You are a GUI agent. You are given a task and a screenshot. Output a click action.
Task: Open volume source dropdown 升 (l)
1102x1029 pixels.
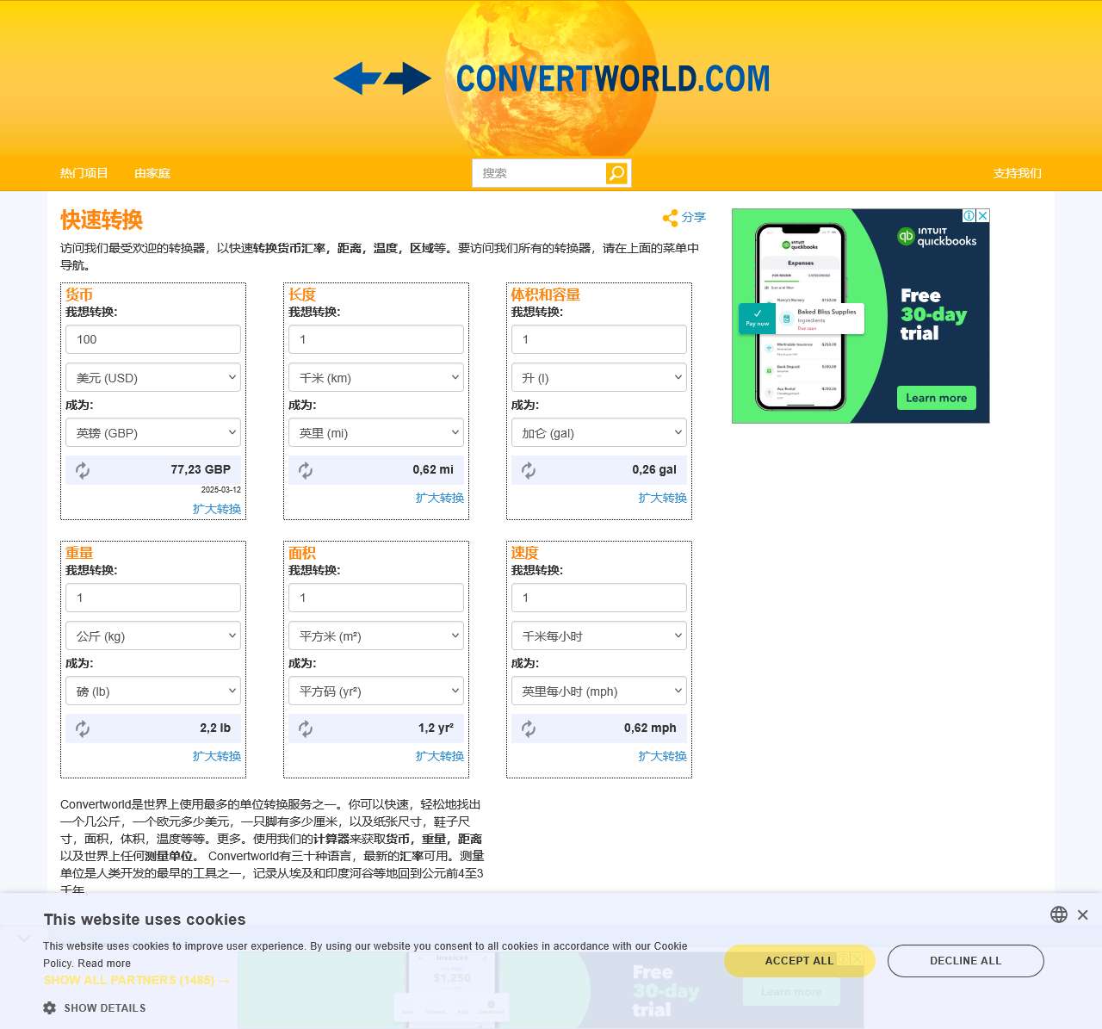pyautogui.click(x=599, y=377)
